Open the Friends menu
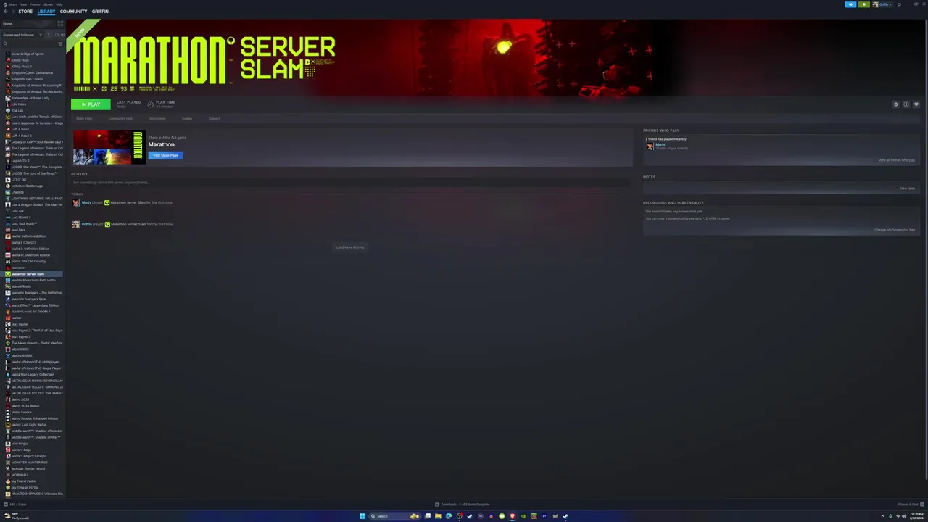The image size is (928, 522). click(35, 4)
